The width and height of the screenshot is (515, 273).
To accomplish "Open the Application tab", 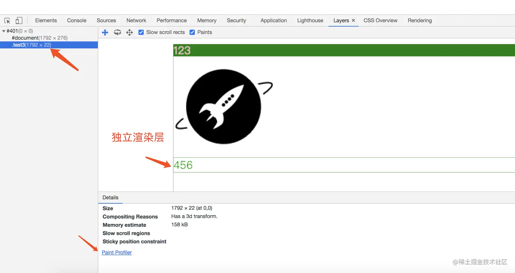I will [x=274, y=20].
